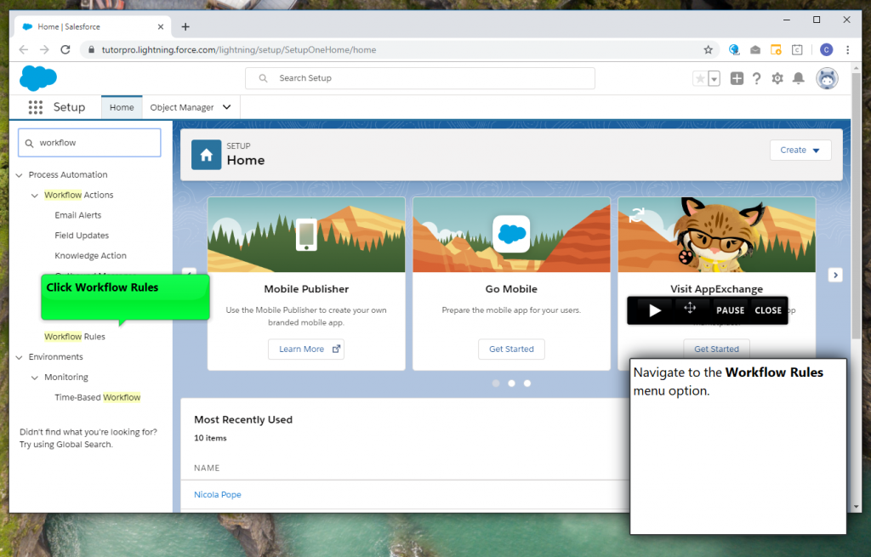Select second carousel page dot
Viewport: 871px width, 557px height.
pos(511,384)
